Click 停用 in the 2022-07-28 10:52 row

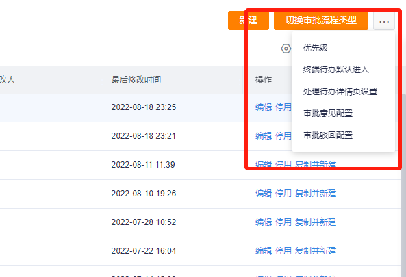[283, 222]
